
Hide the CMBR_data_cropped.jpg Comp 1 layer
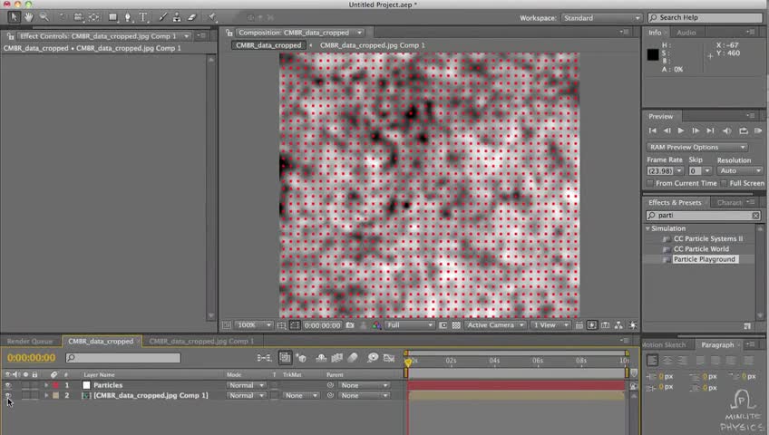(x=8, y=395)
